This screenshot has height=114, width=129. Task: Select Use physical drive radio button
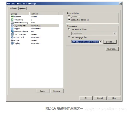tap(69, 29)
